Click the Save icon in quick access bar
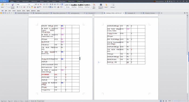The image size is (189, 102). [x=3, y=13]
